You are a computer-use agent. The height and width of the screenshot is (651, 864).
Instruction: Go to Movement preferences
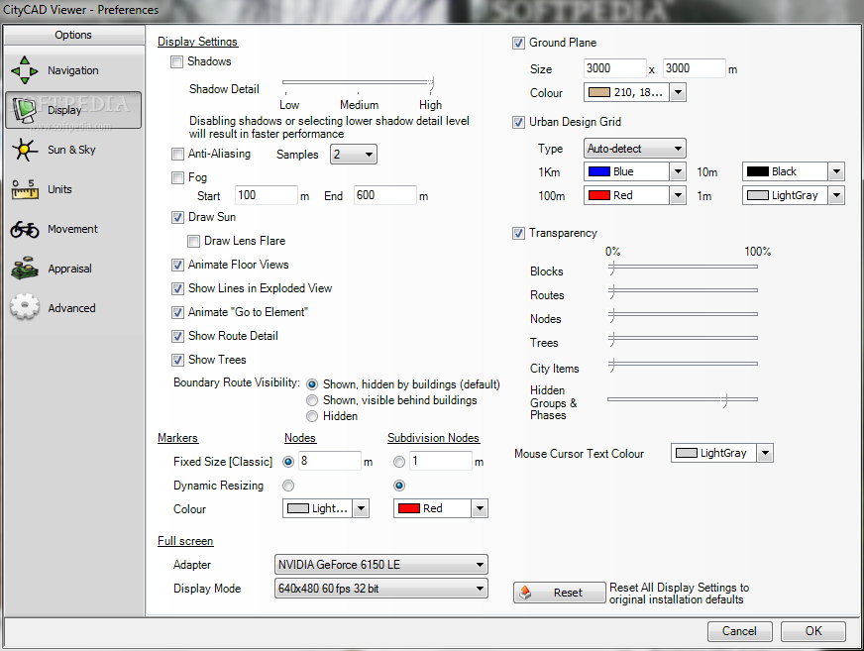pyautogui.click(x=72, y=229)
